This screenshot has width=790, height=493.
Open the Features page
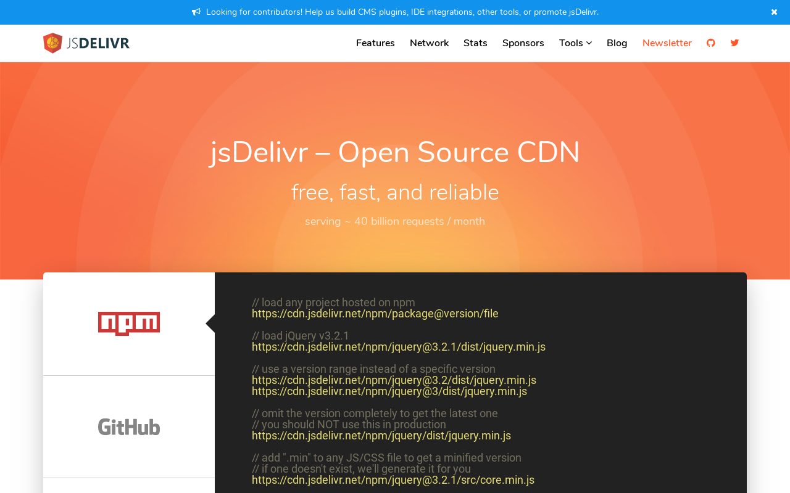coord(375,43)
